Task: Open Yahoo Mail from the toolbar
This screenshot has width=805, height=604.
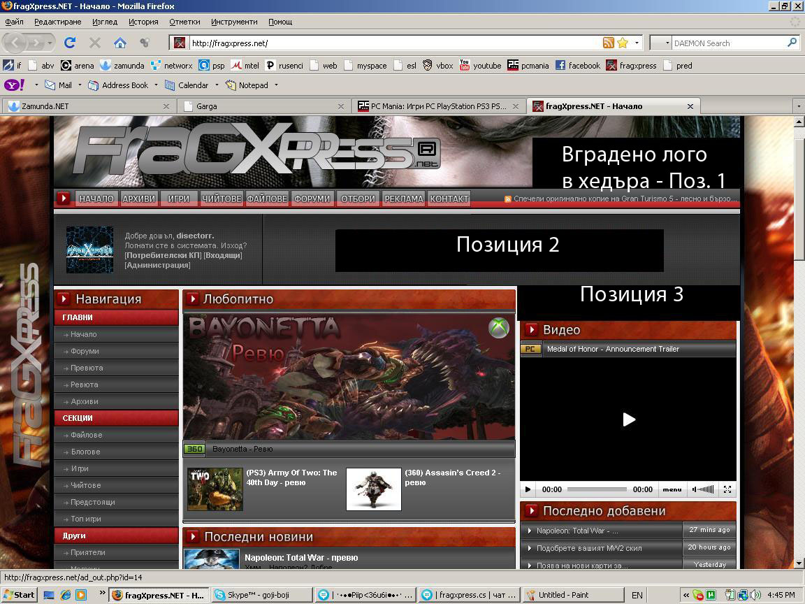Action: click(x=59, y=85)
